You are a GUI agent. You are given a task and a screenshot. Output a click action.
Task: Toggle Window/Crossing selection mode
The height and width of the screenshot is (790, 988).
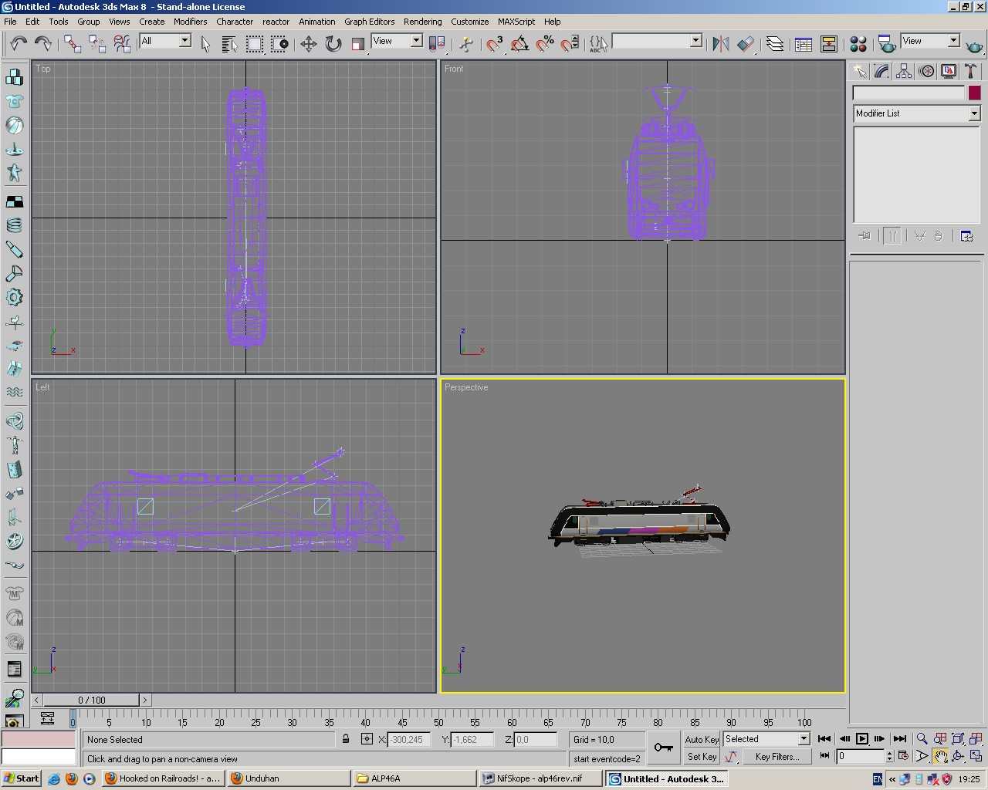point(279,43)
